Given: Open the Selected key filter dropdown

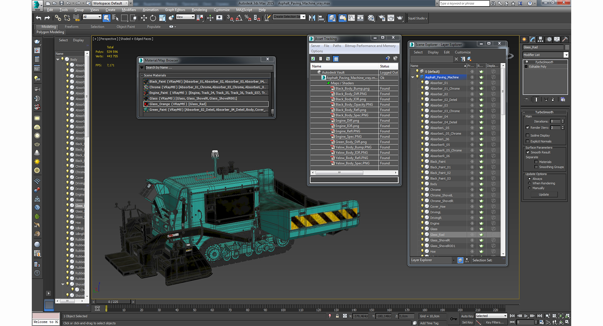Looking at the screenshot, I should [x=491, y=316].
